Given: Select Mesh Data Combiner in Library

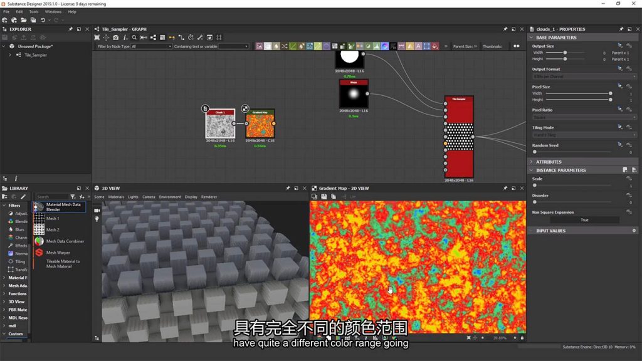Looking at the screenshot, I should [x=60, y=241].
